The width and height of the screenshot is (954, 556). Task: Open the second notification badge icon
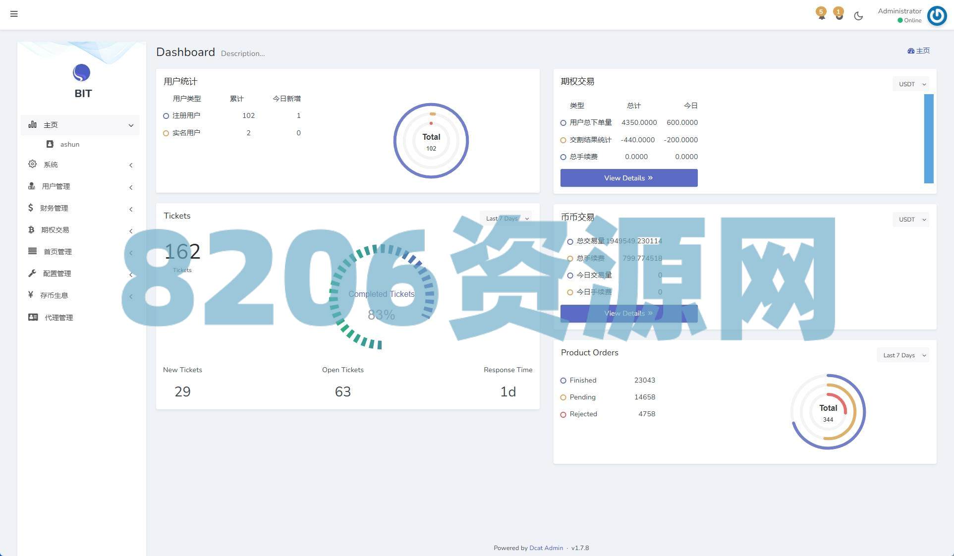(x=839, y=14)
